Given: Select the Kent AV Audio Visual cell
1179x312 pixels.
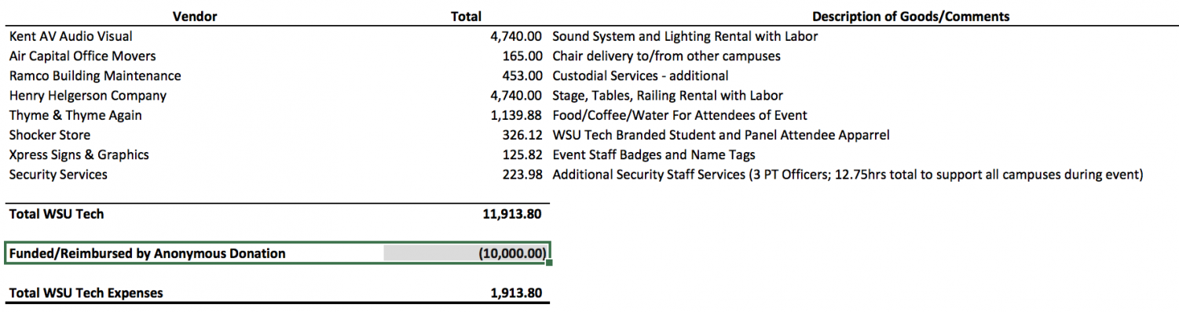Looking at the screenshot, I should [71, 36].
